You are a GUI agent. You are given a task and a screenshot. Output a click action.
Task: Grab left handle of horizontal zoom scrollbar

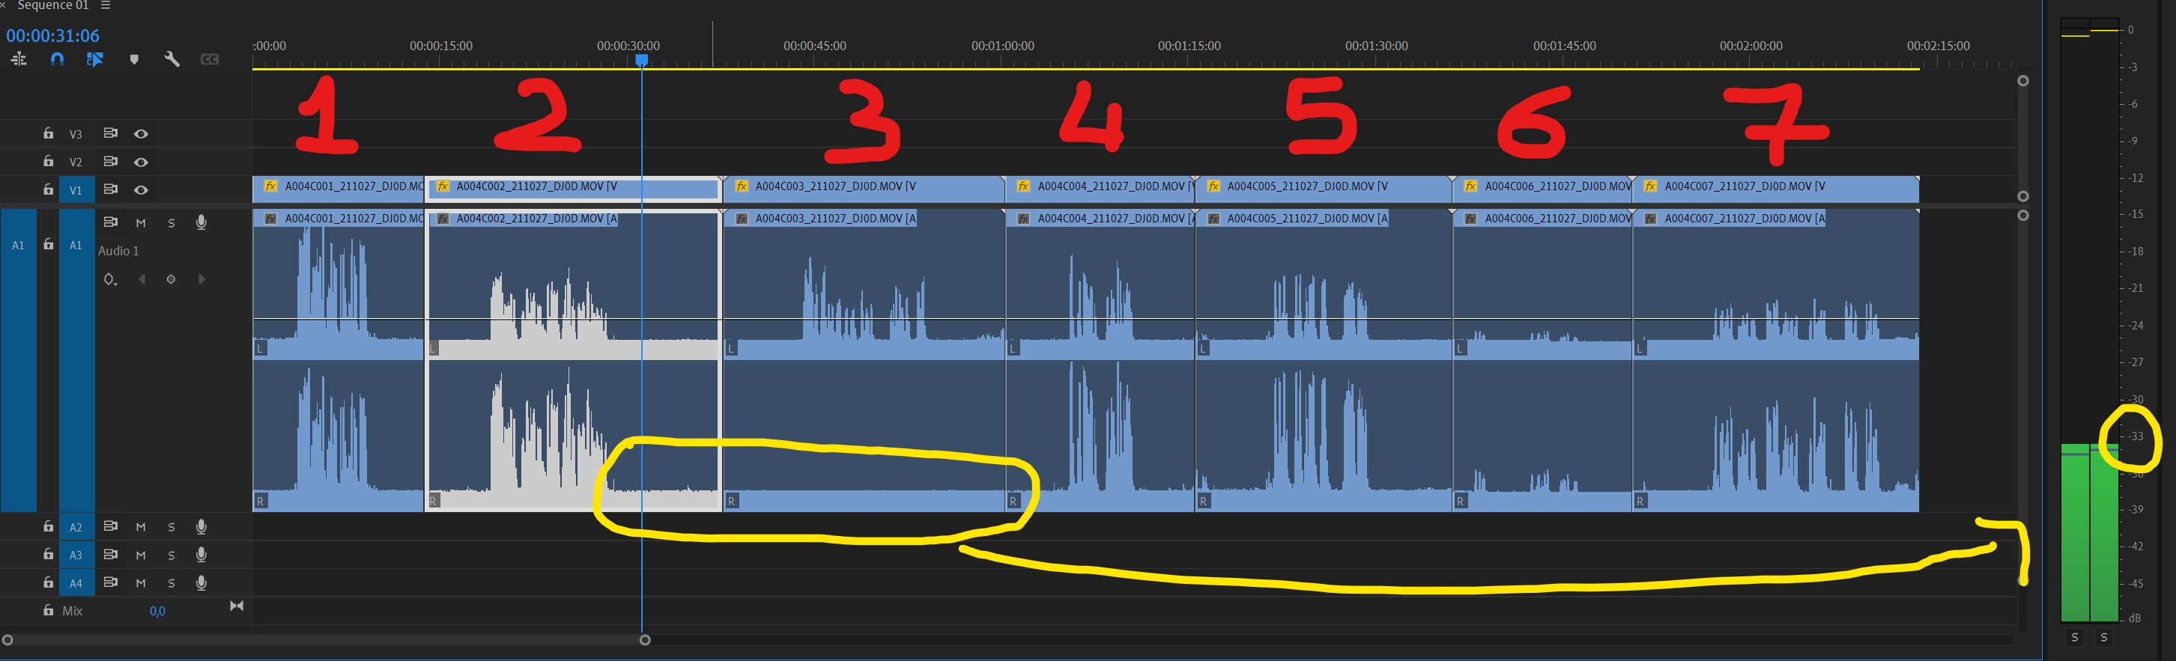(7, 640)
